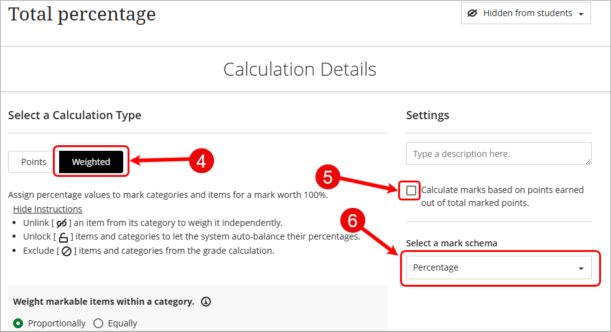Click the Hide Instructions link
Viewport: 611px width, 332px height.
(x=47, y=209)
